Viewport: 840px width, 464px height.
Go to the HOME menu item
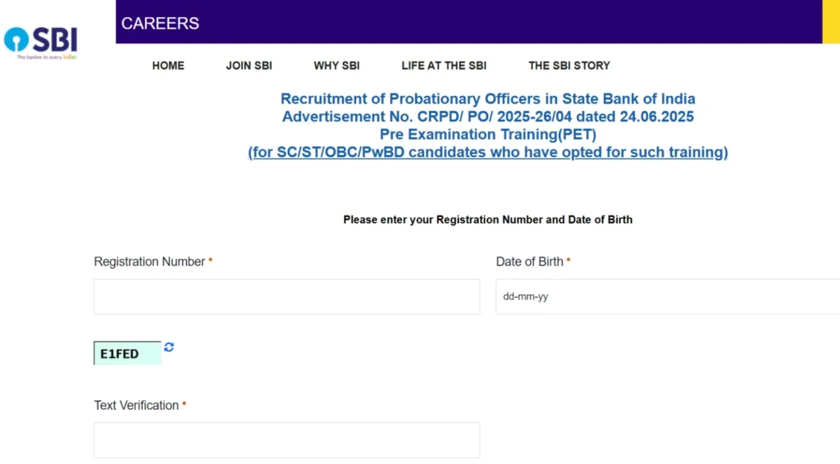click(x=168, y=66)
